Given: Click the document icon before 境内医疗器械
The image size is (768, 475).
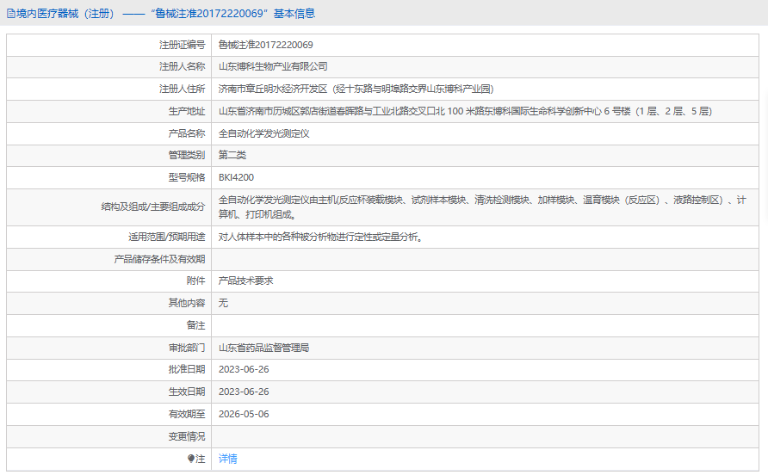Looking at the screenshot, I should pyautogui.click(x=11, y=14).
